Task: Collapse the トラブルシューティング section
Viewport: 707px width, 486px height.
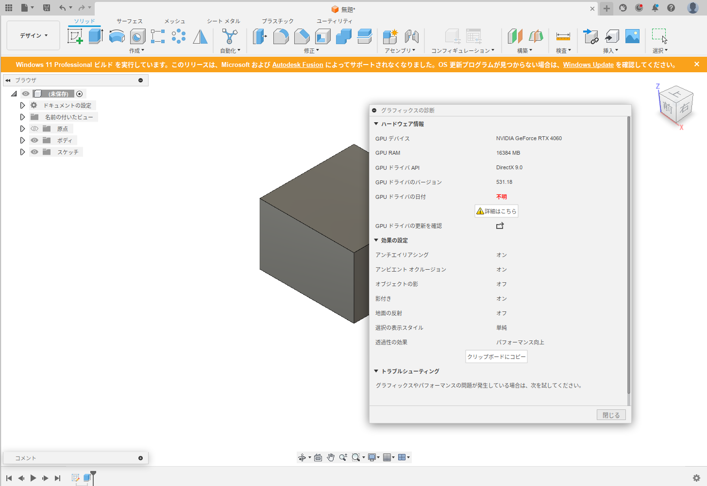Action: [376, 371]
